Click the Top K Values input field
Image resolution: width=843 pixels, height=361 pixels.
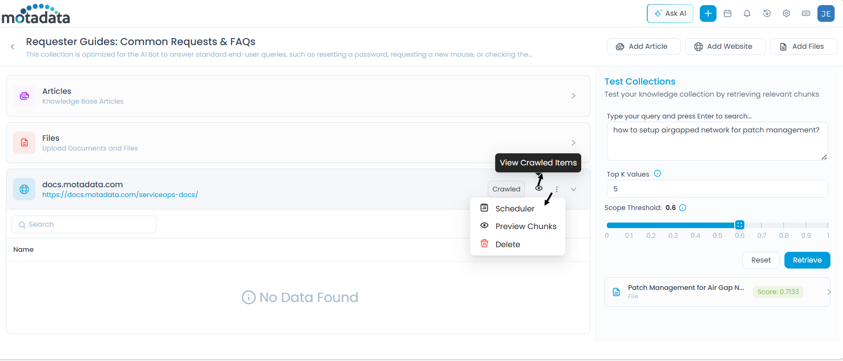pyautogui.click(x=717, y=189)
